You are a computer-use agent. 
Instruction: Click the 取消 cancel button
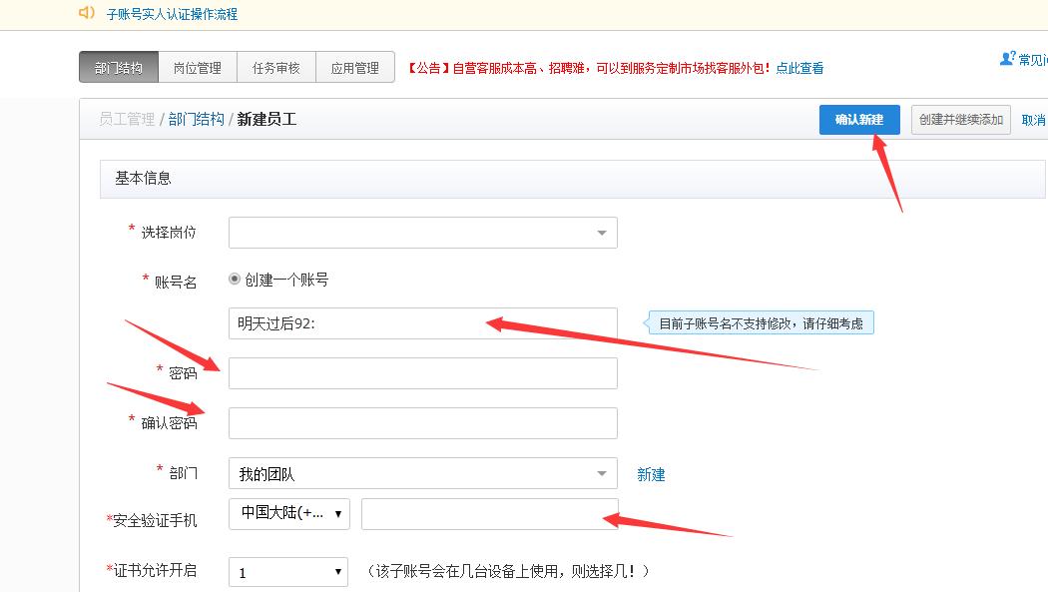[x=1035, y=119]
